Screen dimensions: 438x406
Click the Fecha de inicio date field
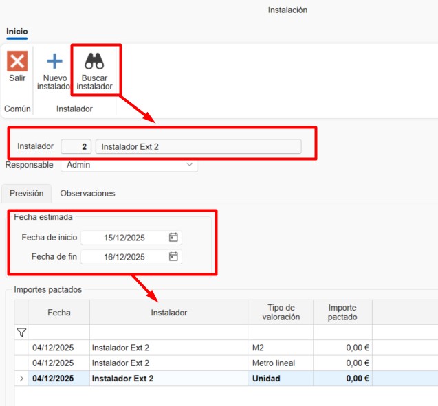click(x=124, y=238)
